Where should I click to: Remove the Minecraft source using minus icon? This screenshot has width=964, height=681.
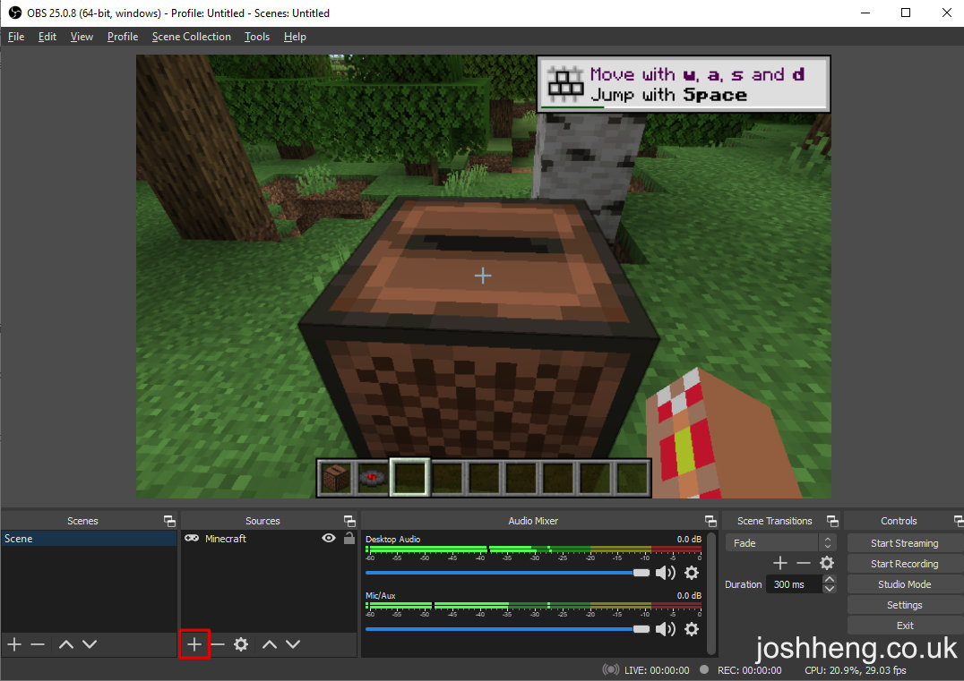pos(218,643)
